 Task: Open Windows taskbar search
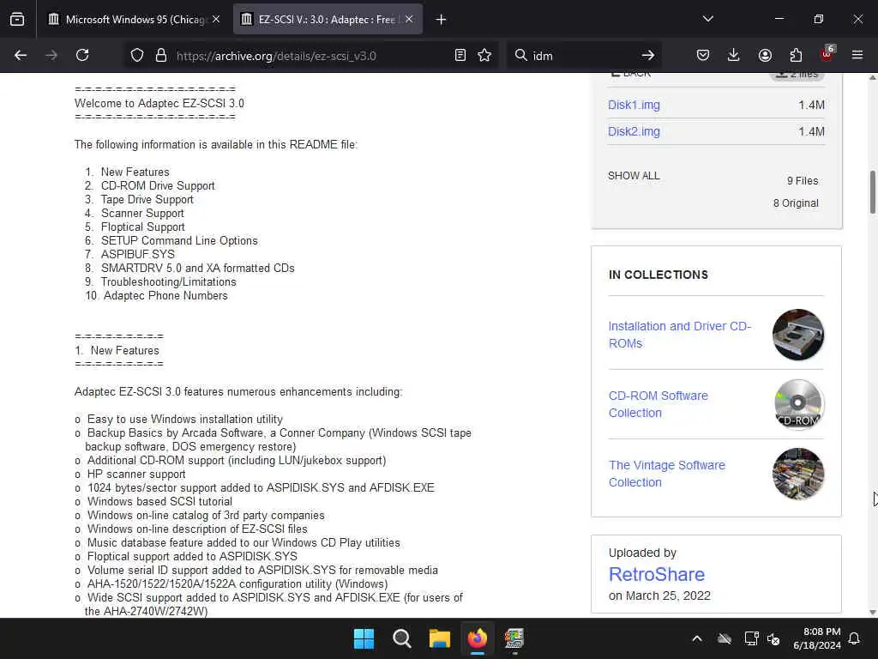coord(401,638)
